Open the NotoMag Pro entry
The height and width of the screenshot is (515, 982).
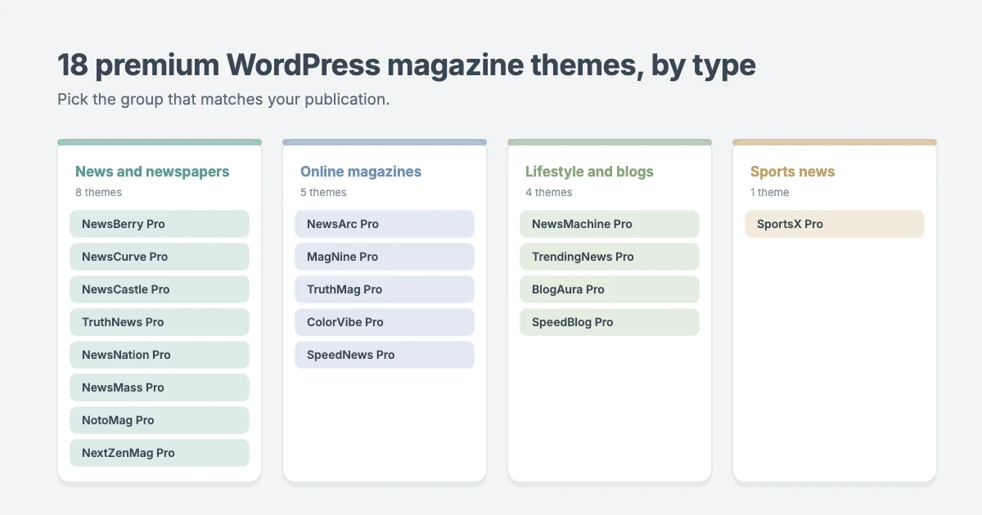click(160, 420)
